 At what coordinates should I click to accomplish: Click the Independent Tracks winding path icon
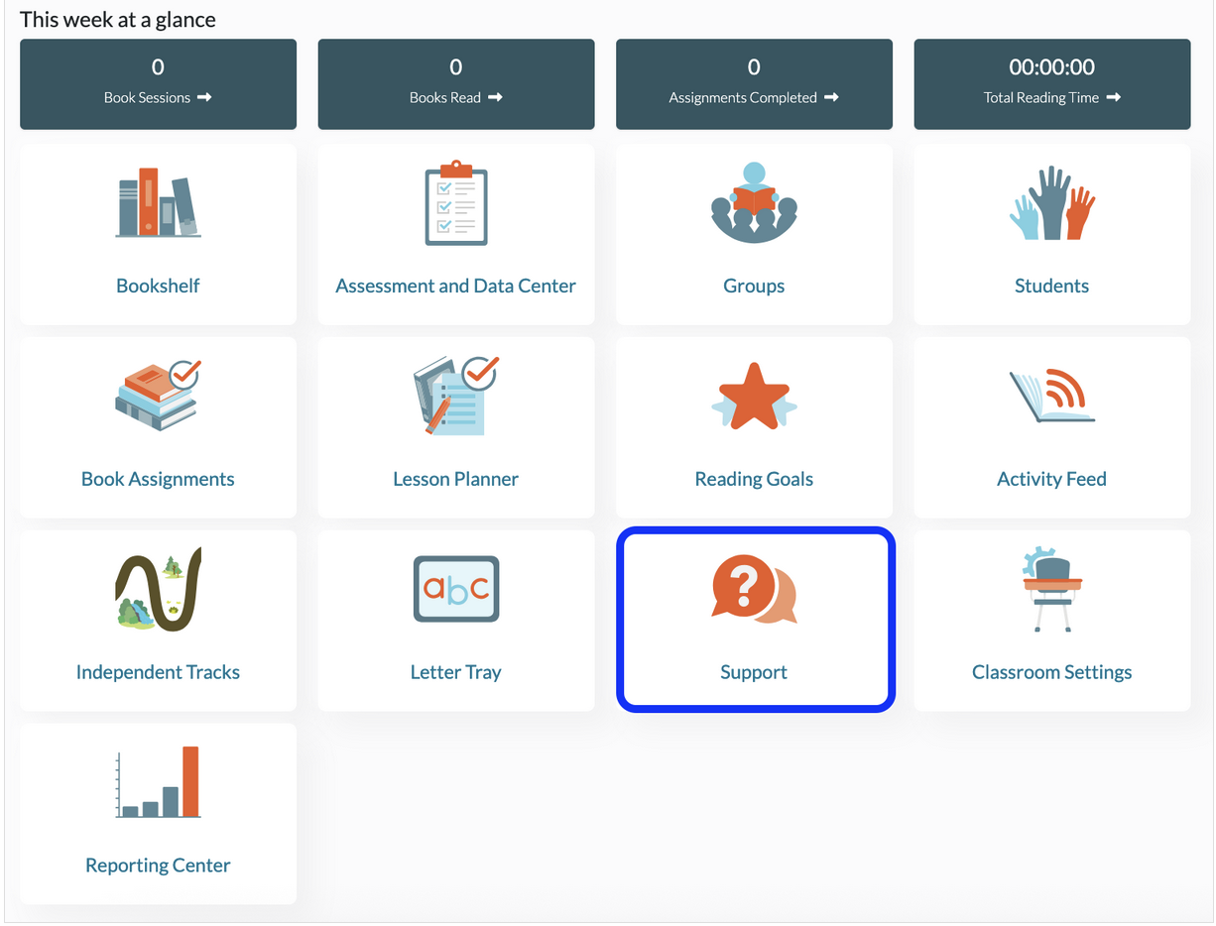[159, 588]
